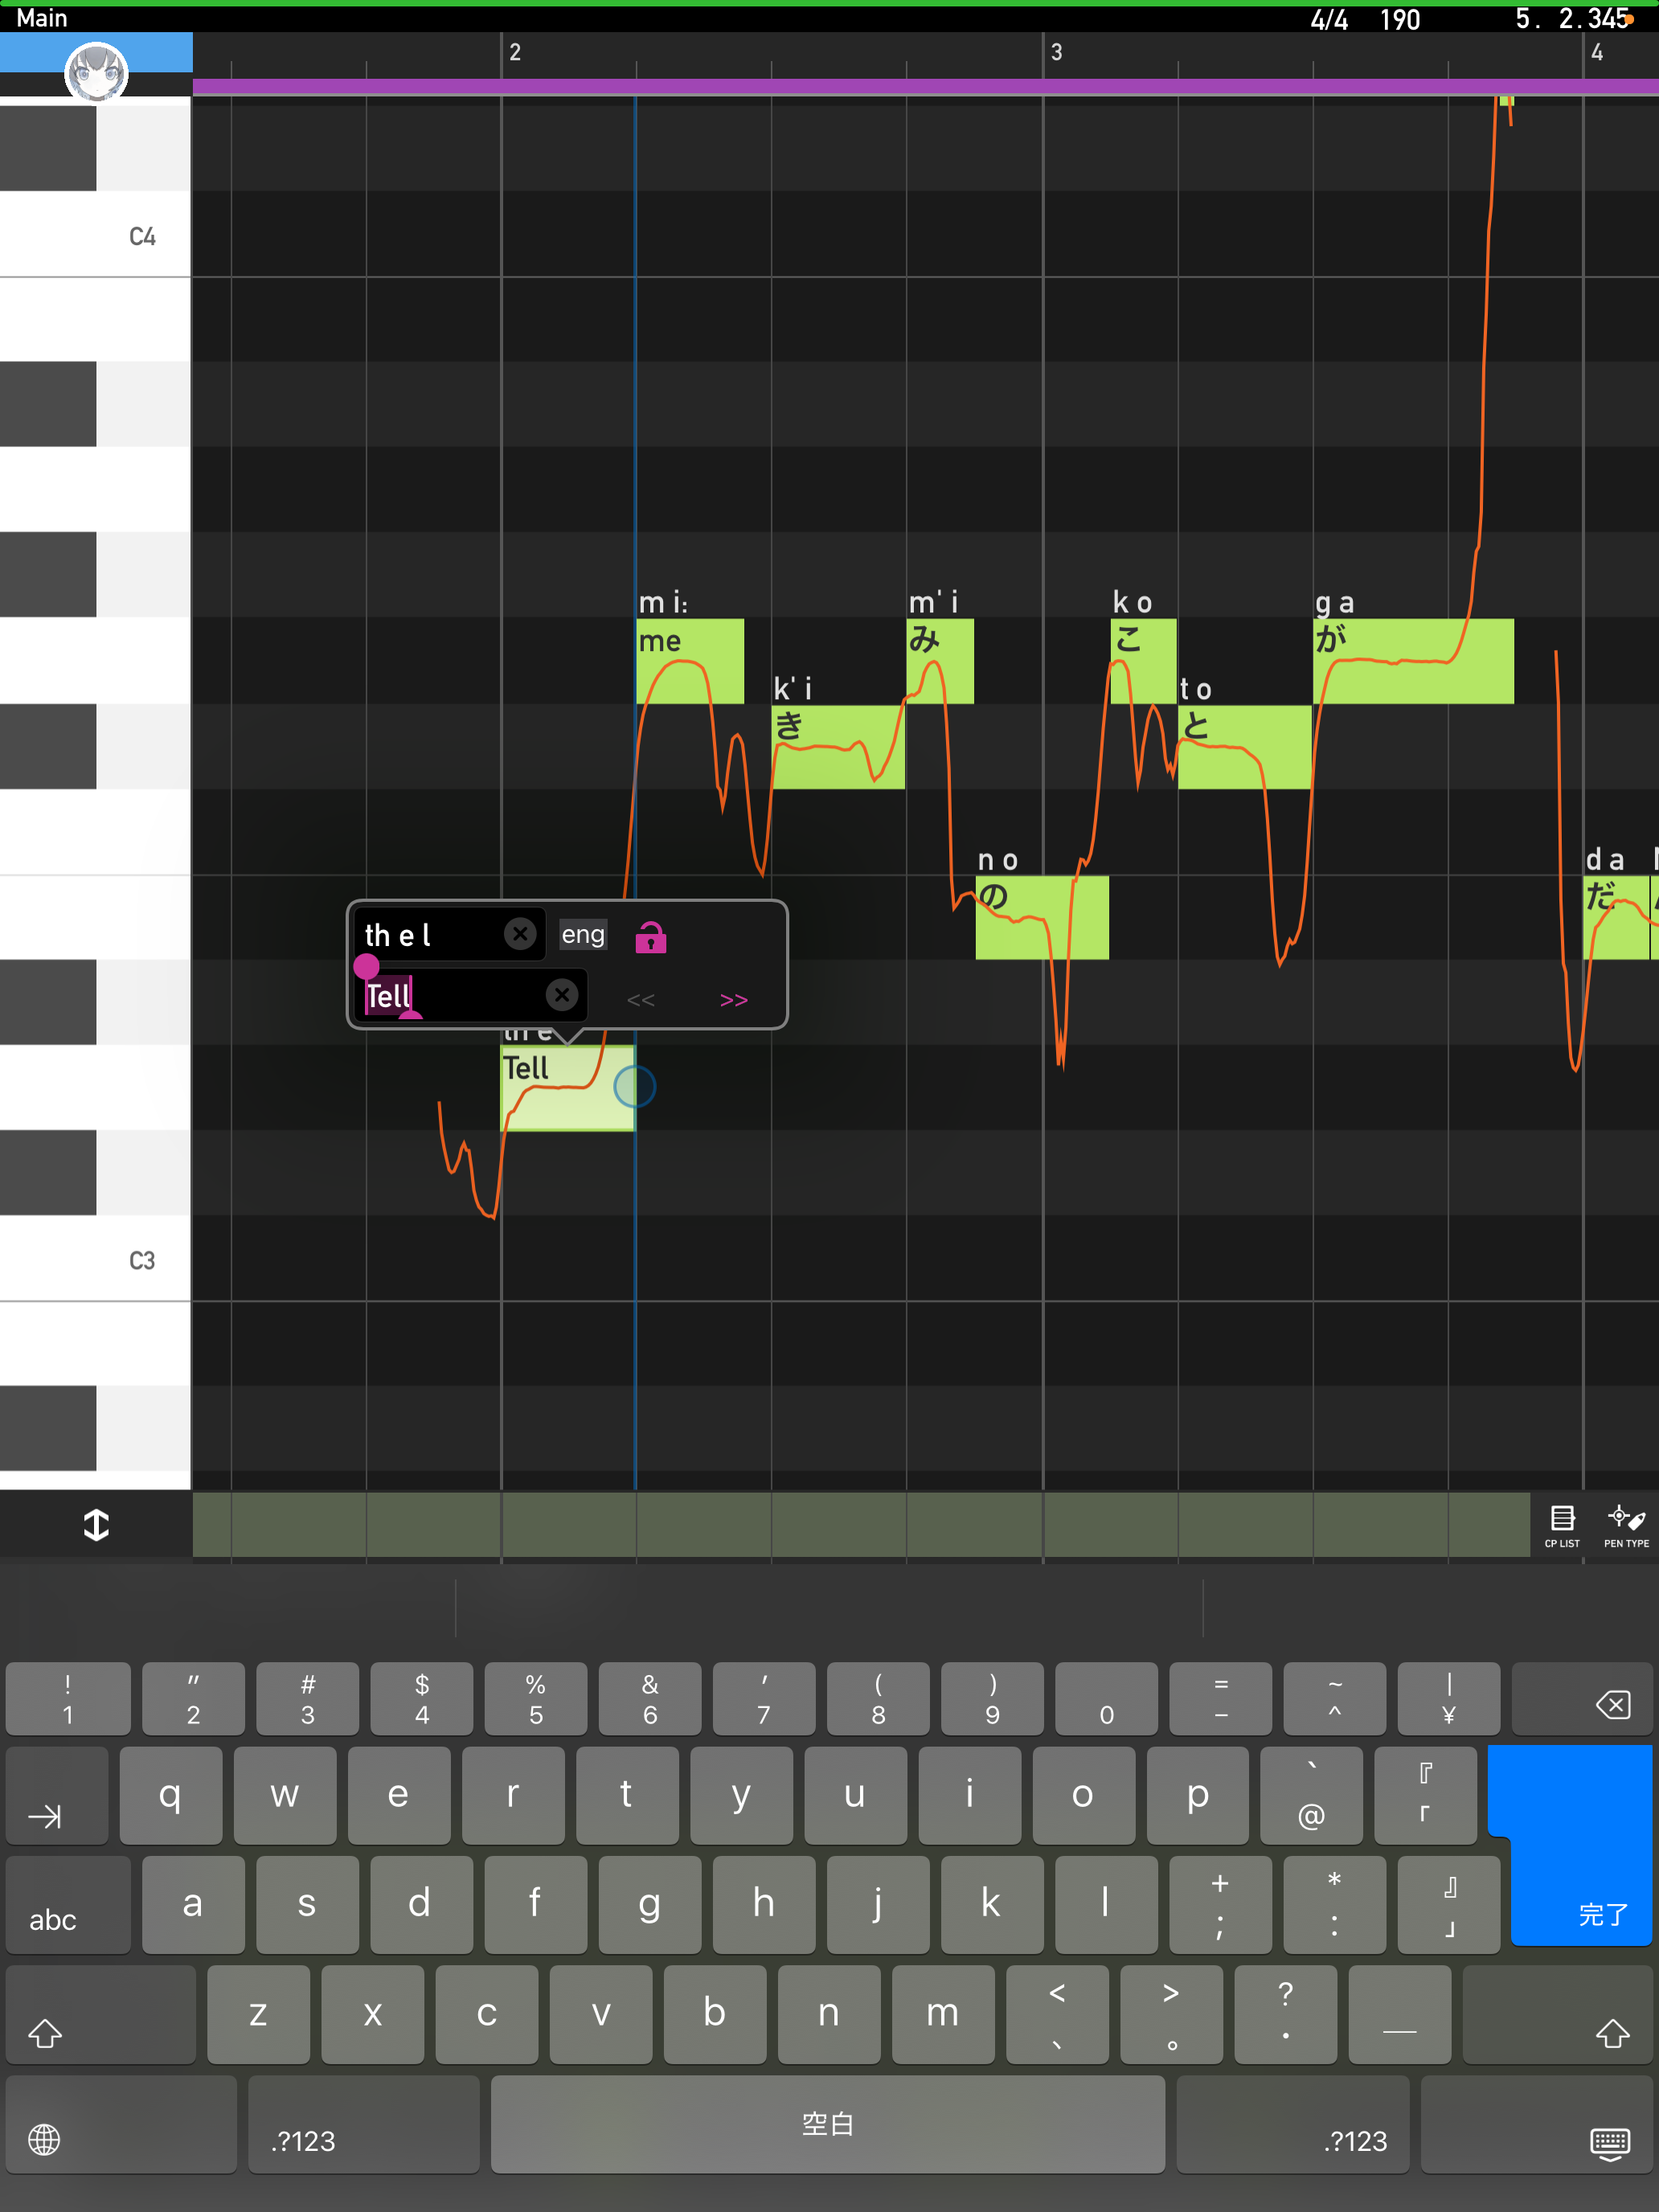Clear the phoneme field 'th e l'

pyautogui.click(x=519, y=934)
